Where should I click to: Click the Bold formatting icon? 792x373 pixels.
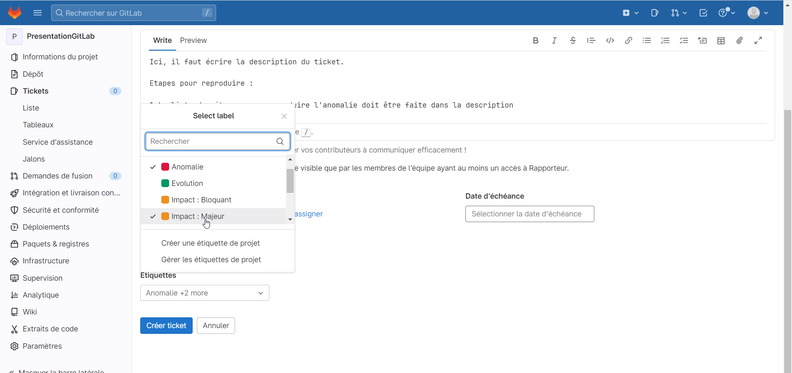tap(535, 40)
